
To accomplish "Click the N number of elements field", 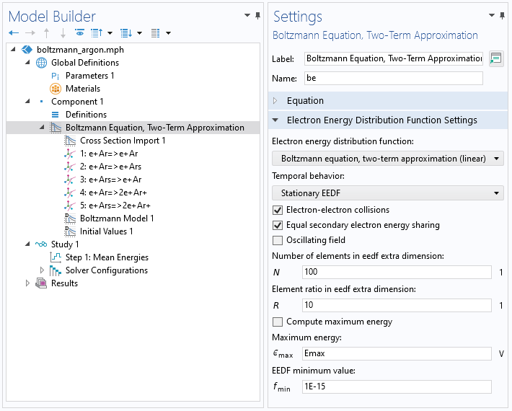I will [397, 273].
